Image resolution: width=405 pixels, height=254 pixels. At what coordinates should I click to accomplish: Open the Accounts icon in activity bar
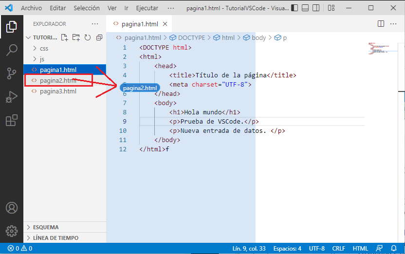[x=12, y=208]
